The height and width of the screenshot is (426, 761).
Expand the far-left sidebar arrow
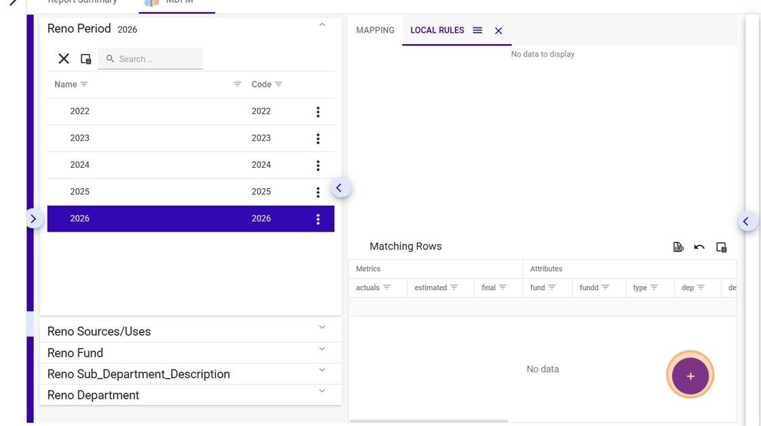pyautogui.click(x=33, y=219)
